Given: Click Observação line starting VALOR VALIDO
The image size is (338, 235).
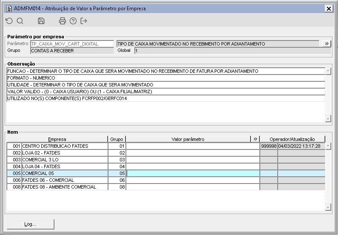Looking at the screenshot, I should 166,92.
